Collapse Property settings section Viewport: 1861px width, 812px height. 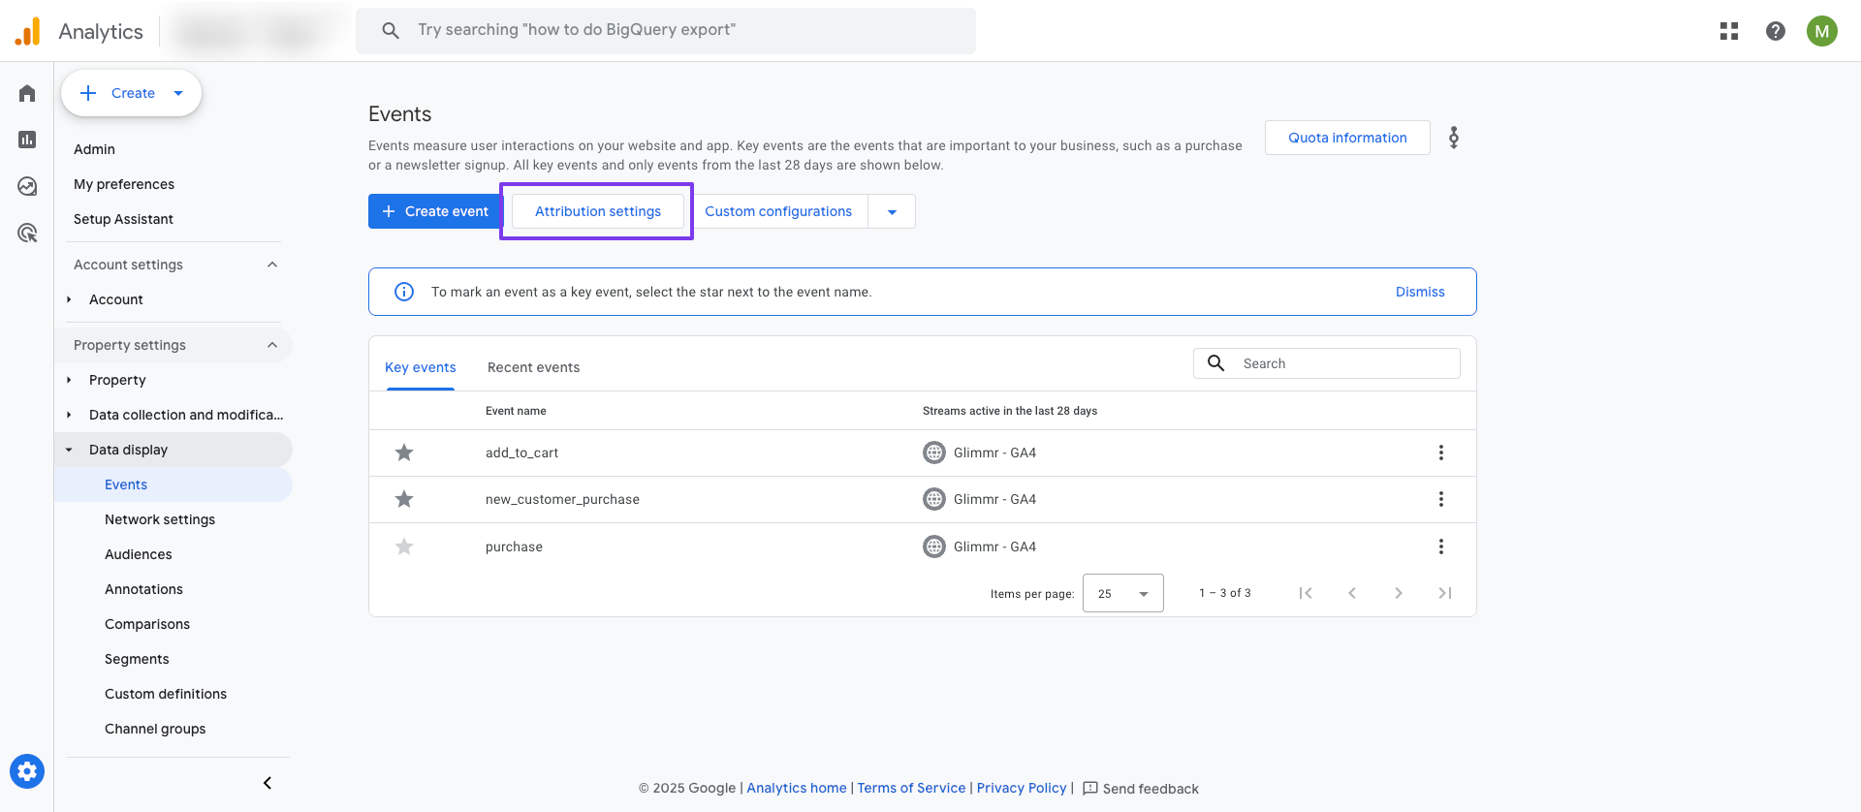(272, 345)
